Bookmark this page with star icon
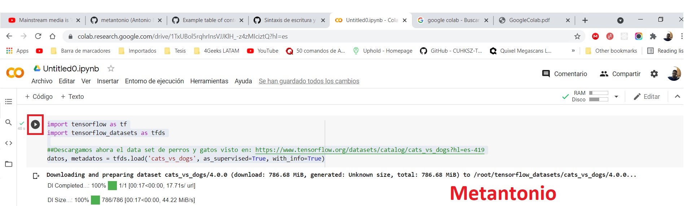 (577, 36)
